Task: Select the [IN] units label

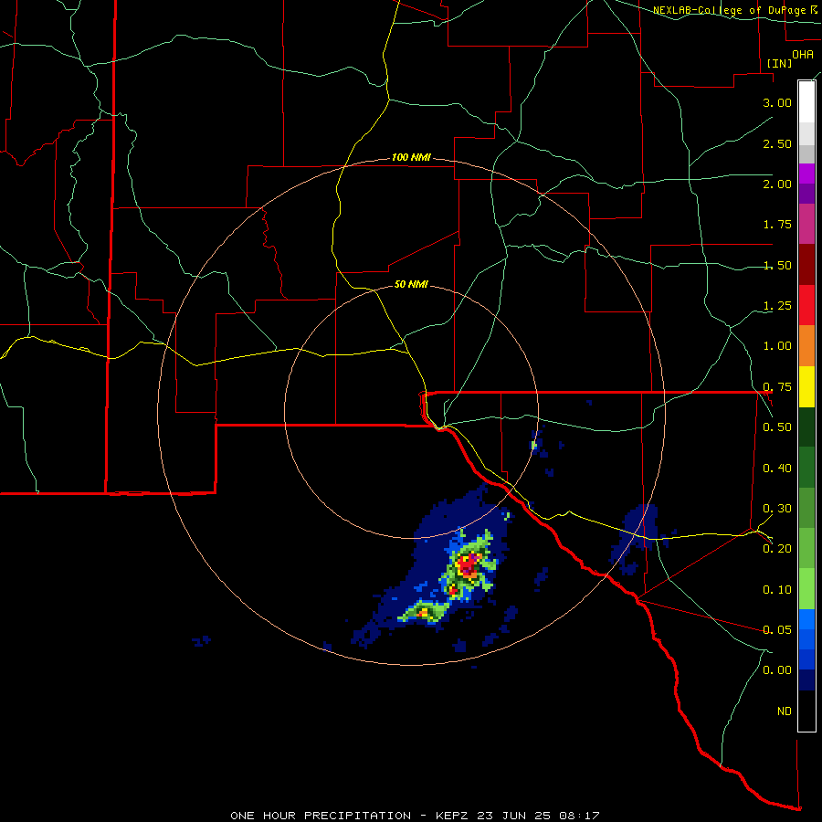Action: [779, 63]
